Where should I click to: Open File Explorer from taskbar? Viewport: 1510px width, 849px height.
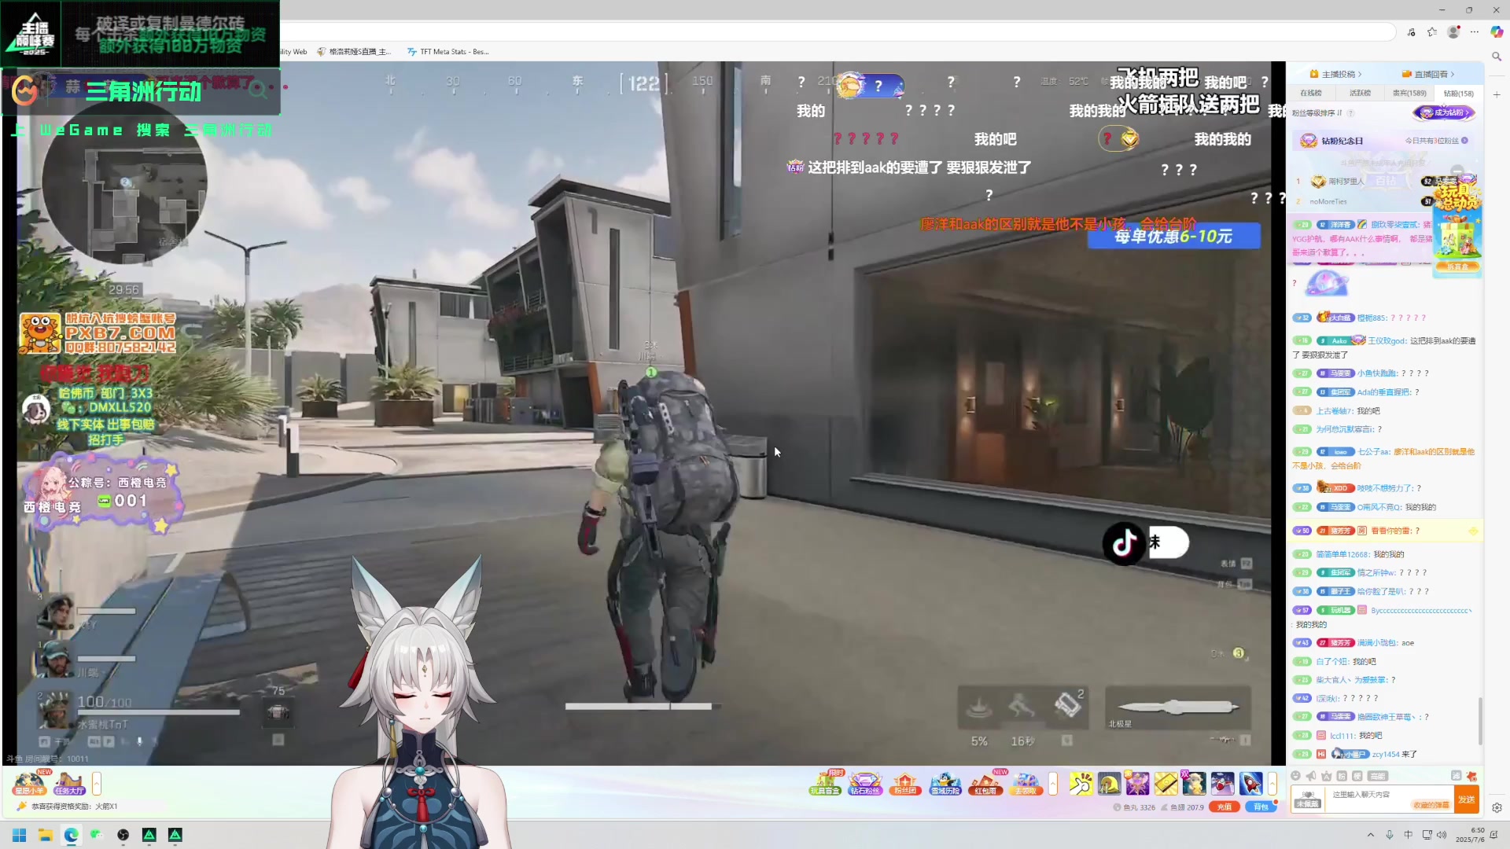coord(46,835)
